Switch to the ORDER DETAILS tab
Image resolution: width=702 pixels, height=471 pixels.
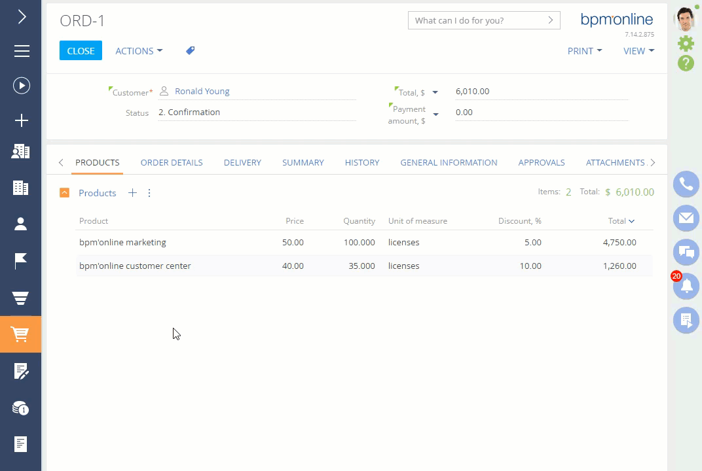point(172,162)
